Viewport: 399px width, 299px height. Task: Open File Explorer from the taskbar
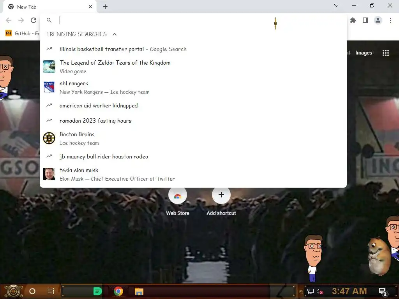pyautogui.click(x=139, y=291)
